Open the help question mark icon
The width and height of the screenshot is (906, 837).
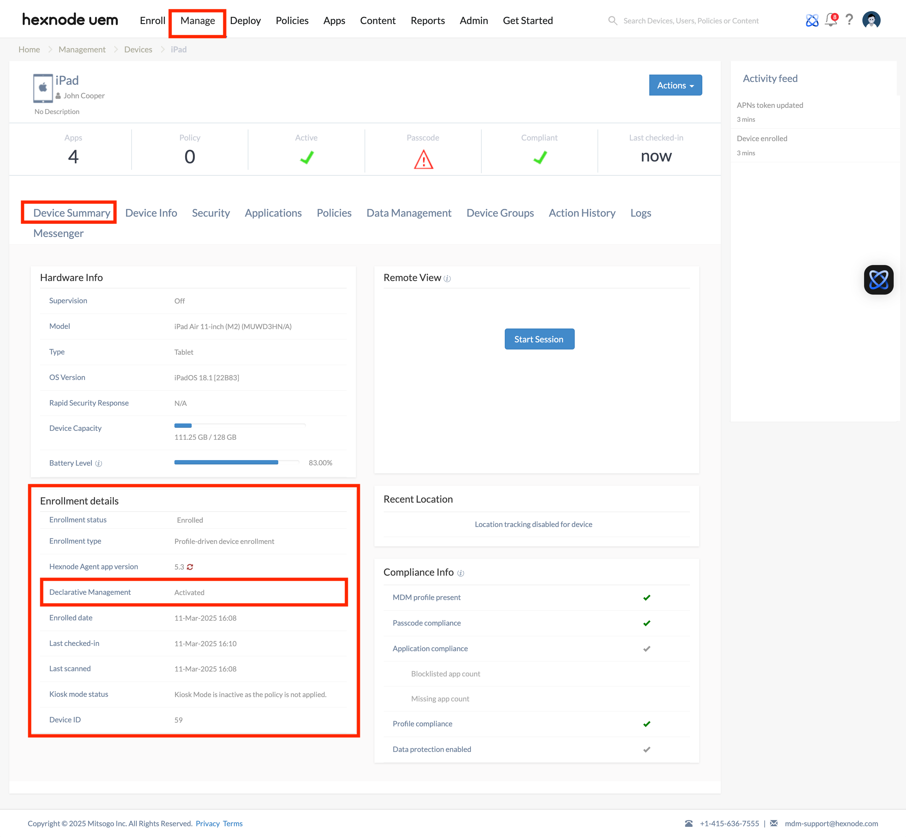click(x=849, y=20)
